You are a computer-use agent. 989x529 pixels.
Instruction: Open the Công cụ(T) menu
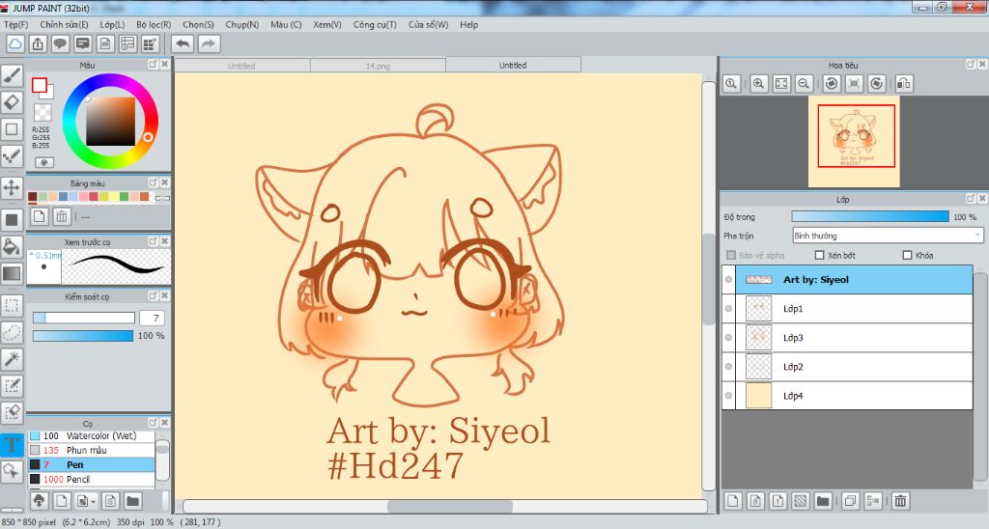click(x=375, y=24)
